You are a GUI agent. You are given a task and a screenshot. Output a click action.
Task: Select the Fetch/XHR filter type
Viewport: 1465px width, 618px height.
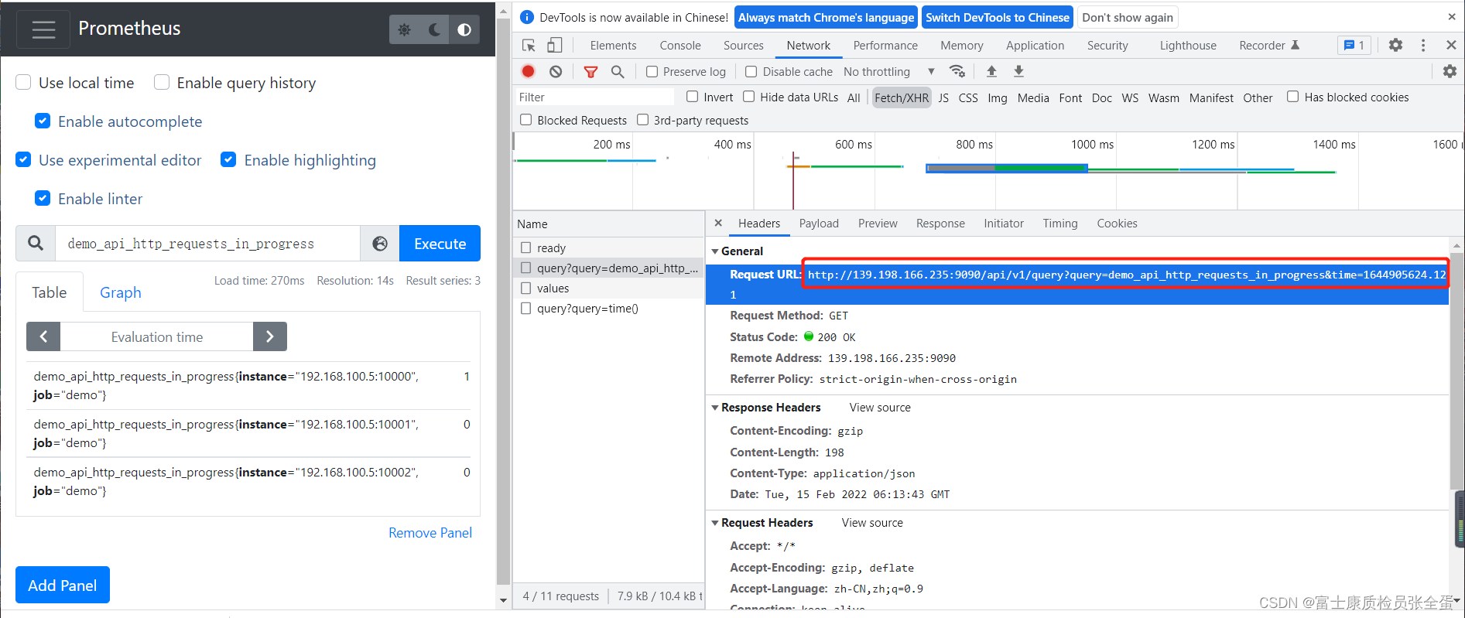902,97
